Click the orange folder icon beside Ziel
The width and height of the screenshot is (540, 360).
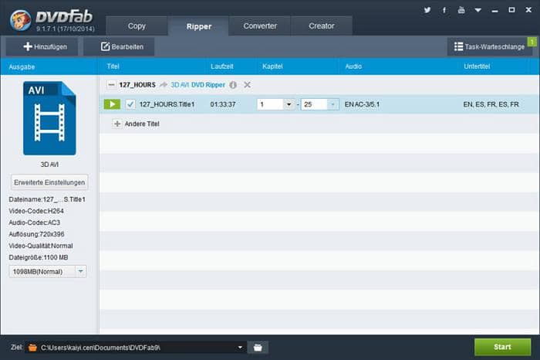click(x=32, y=348)
